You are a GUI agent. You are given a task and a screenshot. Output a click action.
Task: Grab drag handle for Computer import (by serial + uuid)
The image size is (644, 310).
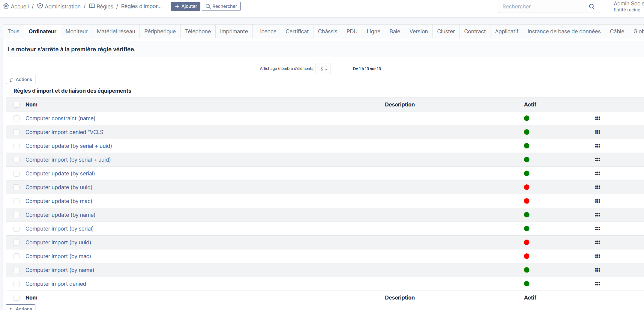pos(598,160)
